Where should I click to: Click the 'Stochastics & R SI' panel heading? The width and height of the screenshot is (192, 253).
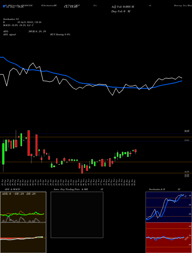click(x=164, y=189)
